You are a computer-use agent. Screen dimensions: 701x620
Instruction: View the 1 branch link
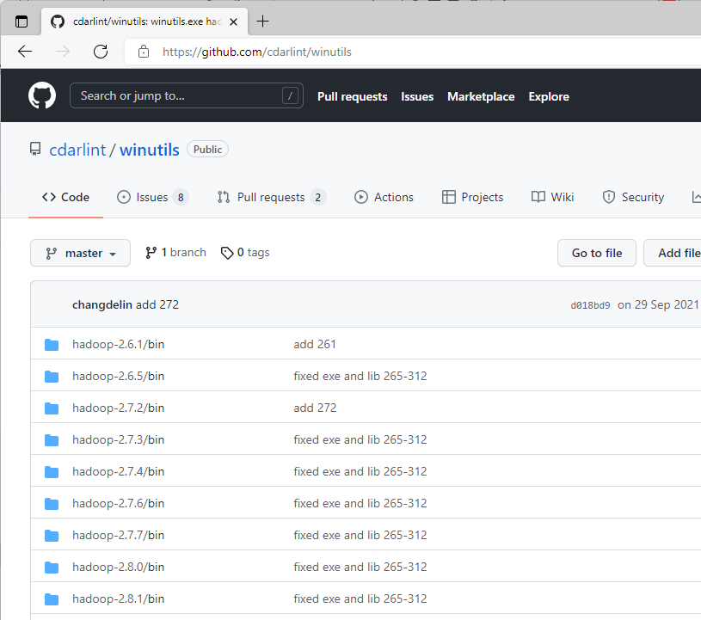175,253
